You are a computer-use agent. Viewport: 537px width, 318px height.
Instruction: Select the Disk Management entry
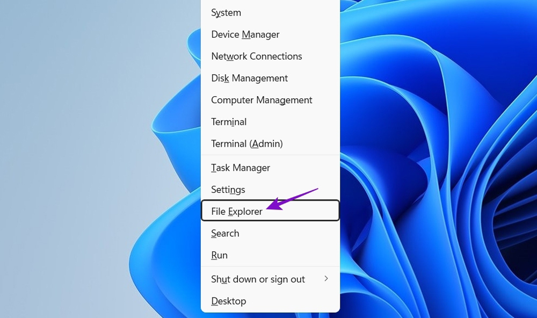(x=249, y=78)
